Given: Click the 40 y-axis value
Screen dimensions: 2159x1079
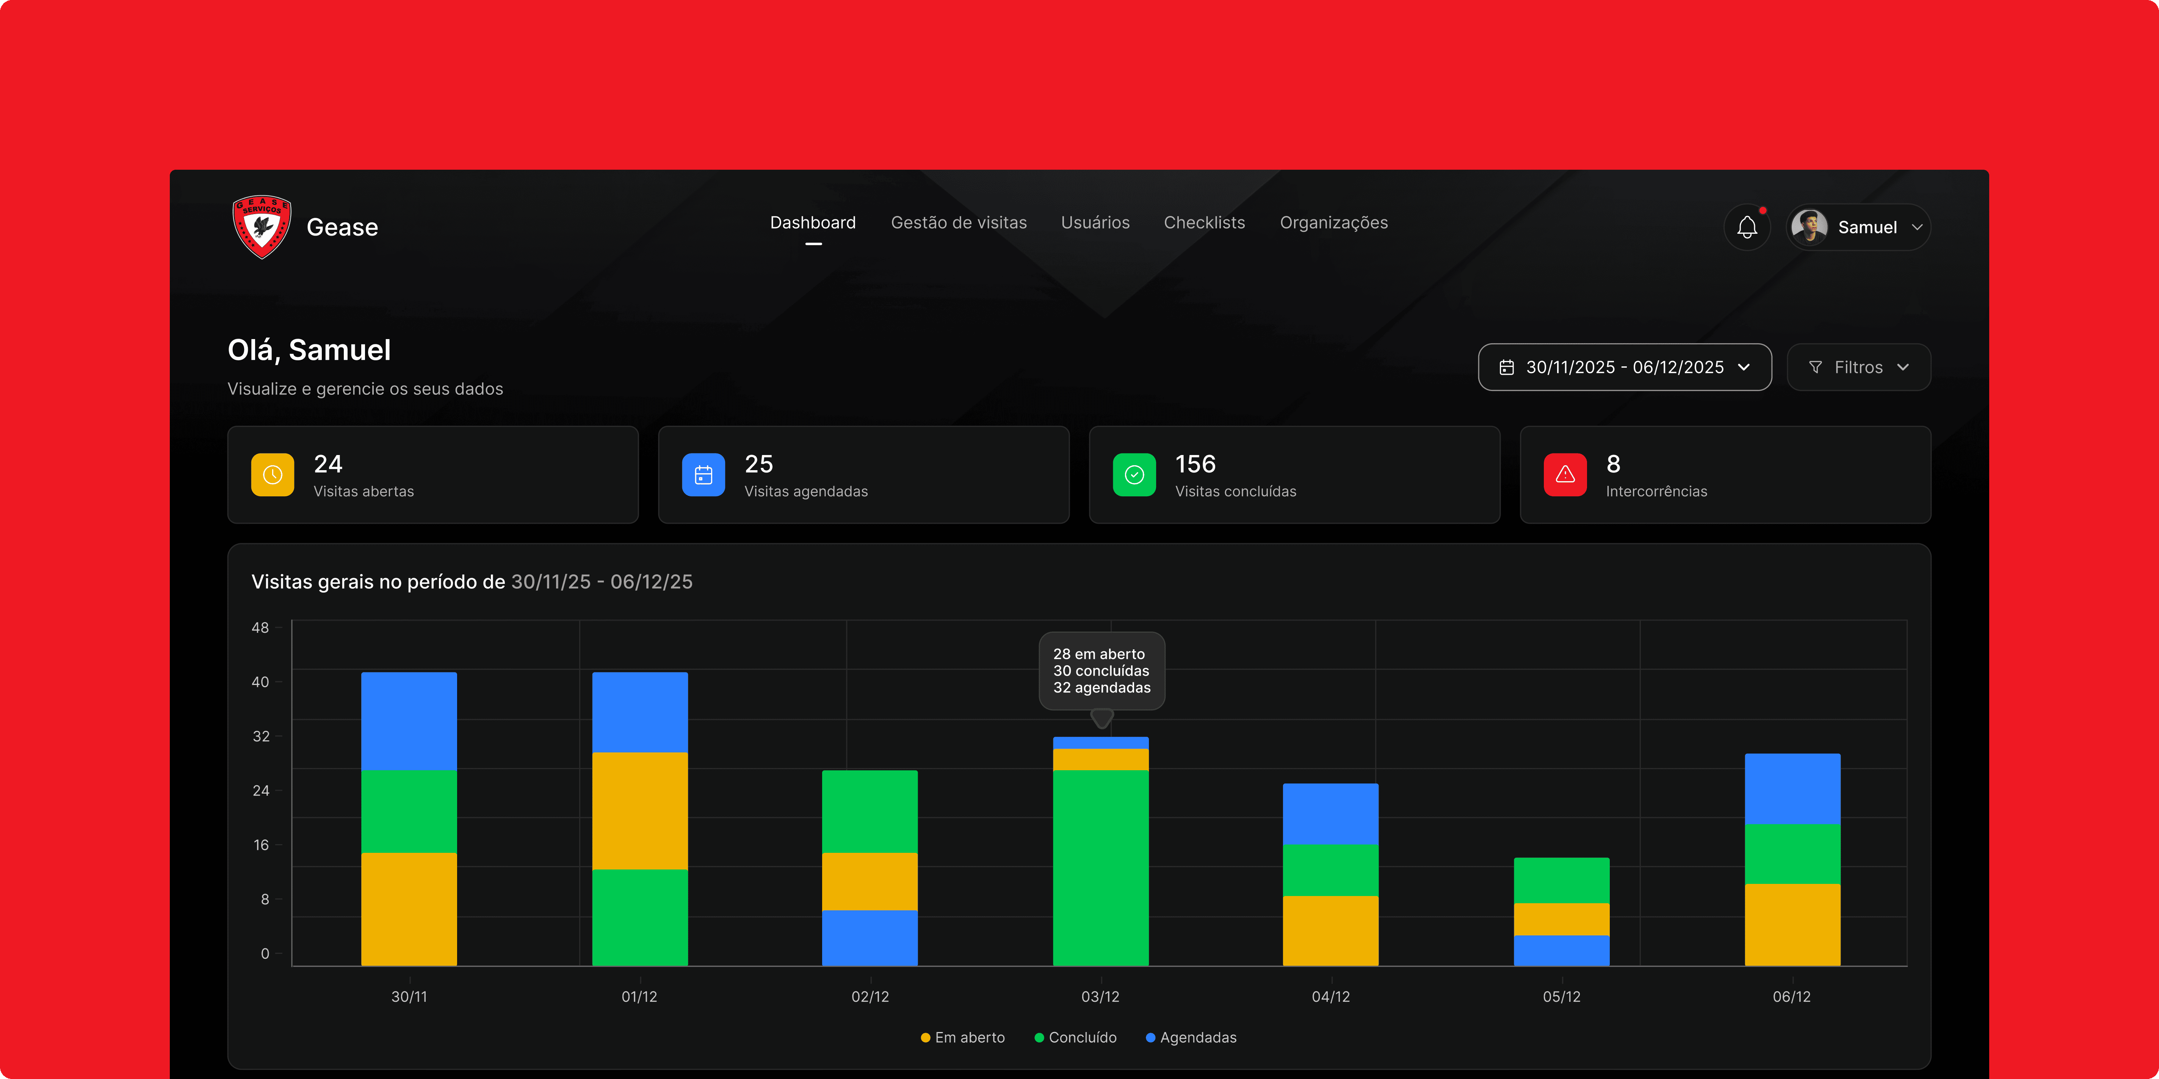Looking at the screenshot, I should pyautogui.click(x=261, y=682).
